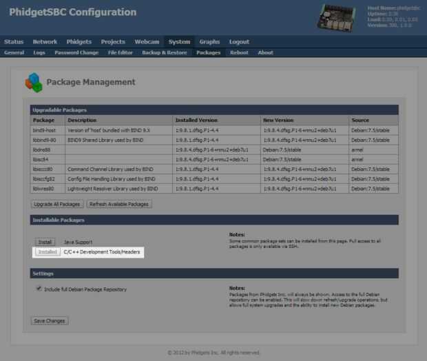The width and height of the screenshot is (427, 361).
Task: Select the libisccc80 package cell
Action: click(48, 169)
